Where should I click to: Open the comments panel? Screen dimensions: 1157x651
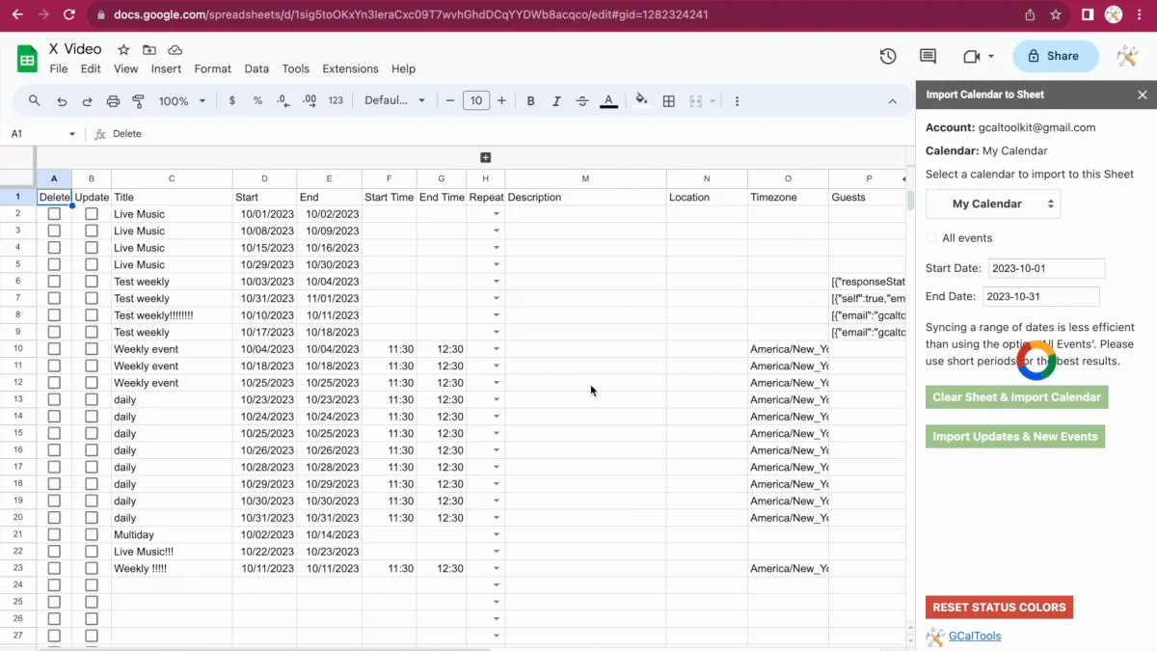(928, 56)
